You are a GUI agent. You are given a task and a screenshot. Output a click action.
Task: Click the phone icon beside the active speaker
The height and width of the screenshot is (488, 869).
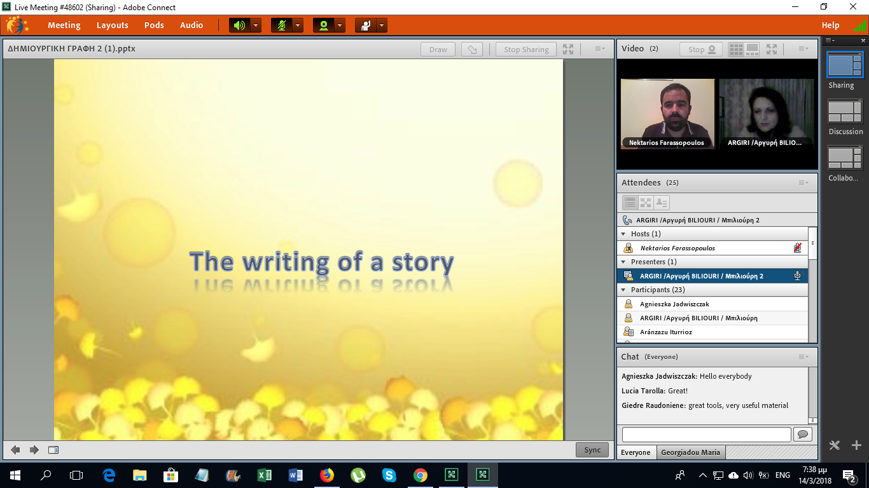coord(628,220)
